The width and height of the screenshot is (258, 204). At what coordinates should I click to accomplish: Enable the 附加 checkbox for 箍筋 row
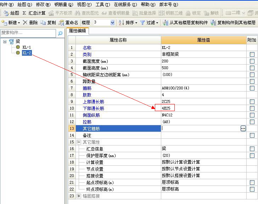pos(252,88)
